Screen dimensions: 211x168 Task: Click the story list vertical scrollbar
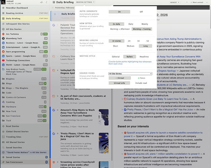pyautogui.click(x=112, y=83)
